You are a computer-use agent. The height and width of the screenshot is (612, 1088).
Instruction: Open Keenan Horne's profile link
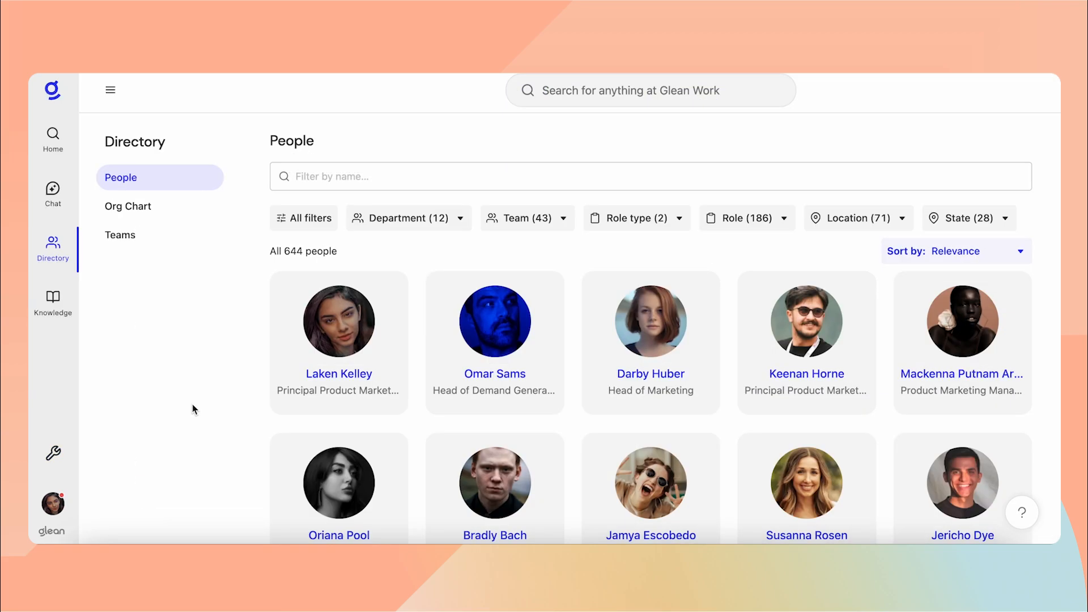[806, 373]
